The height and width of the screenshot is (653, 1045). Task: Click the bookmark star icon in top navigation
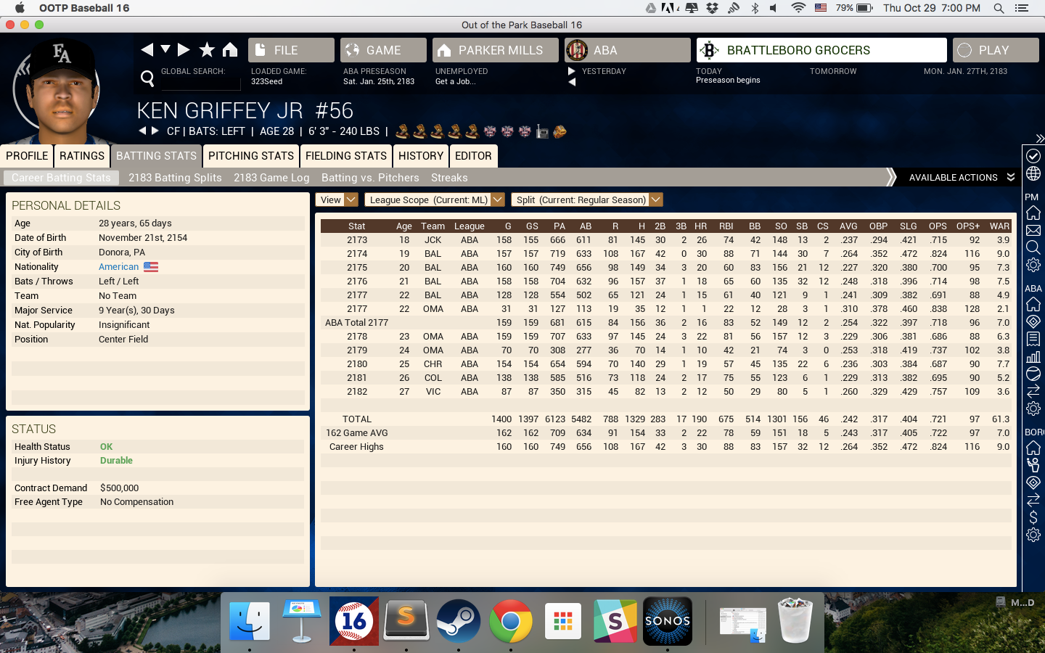207,49
